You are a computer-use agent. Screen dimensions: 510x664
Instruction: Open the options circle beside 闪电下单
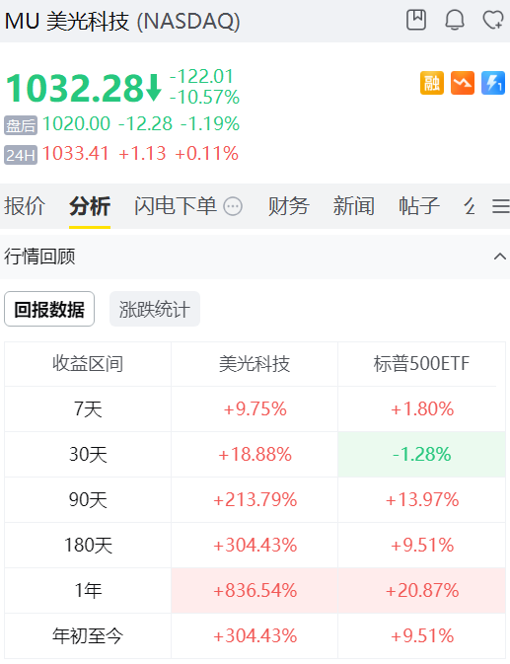click(233, 206)
